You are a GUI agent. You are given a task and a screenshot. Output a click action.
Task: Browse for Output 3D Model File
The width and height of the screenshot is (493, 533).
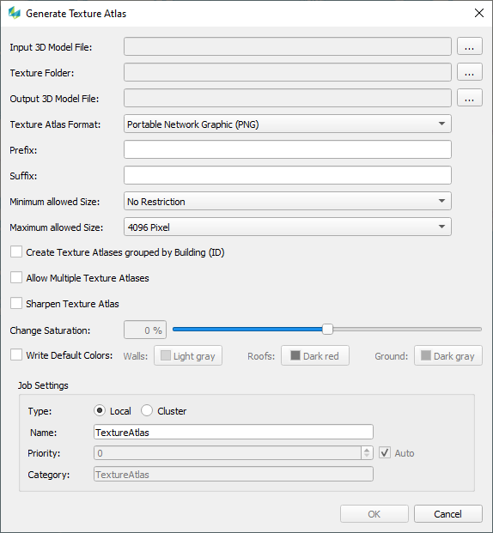click(469, 98)
